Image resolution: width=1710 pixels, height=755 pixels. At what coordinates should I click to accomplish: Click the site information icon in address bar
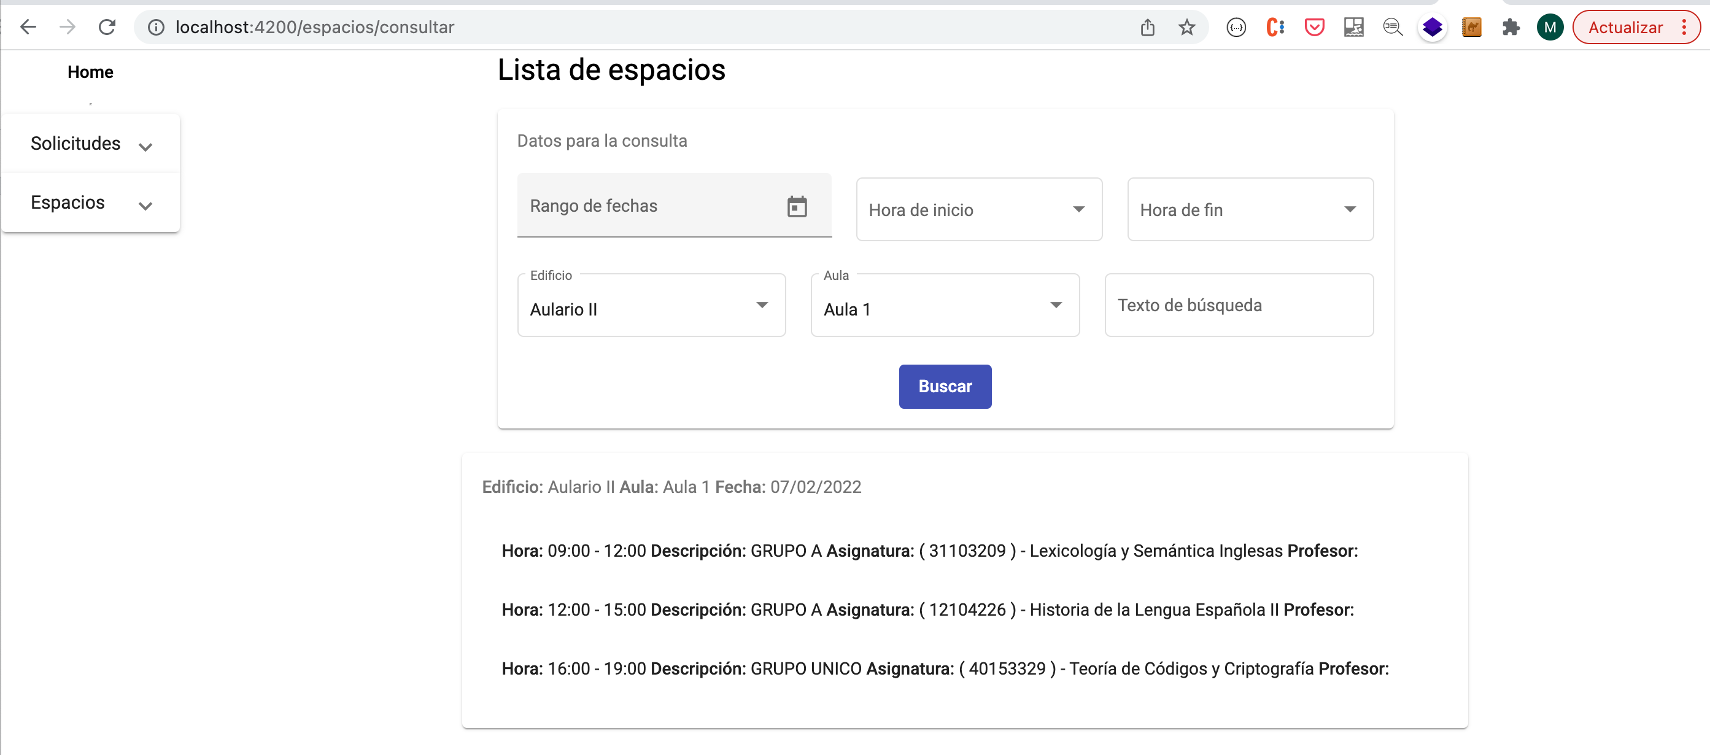[156, 27]
